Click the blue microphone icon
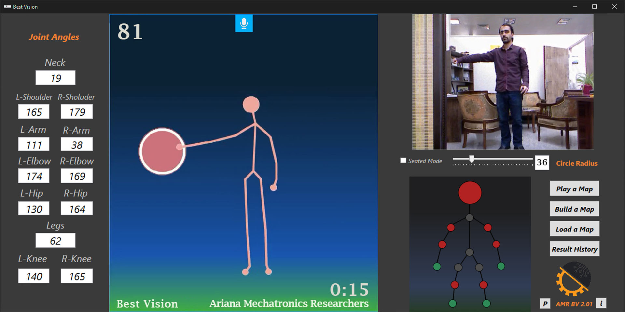 tap(244, 23)
